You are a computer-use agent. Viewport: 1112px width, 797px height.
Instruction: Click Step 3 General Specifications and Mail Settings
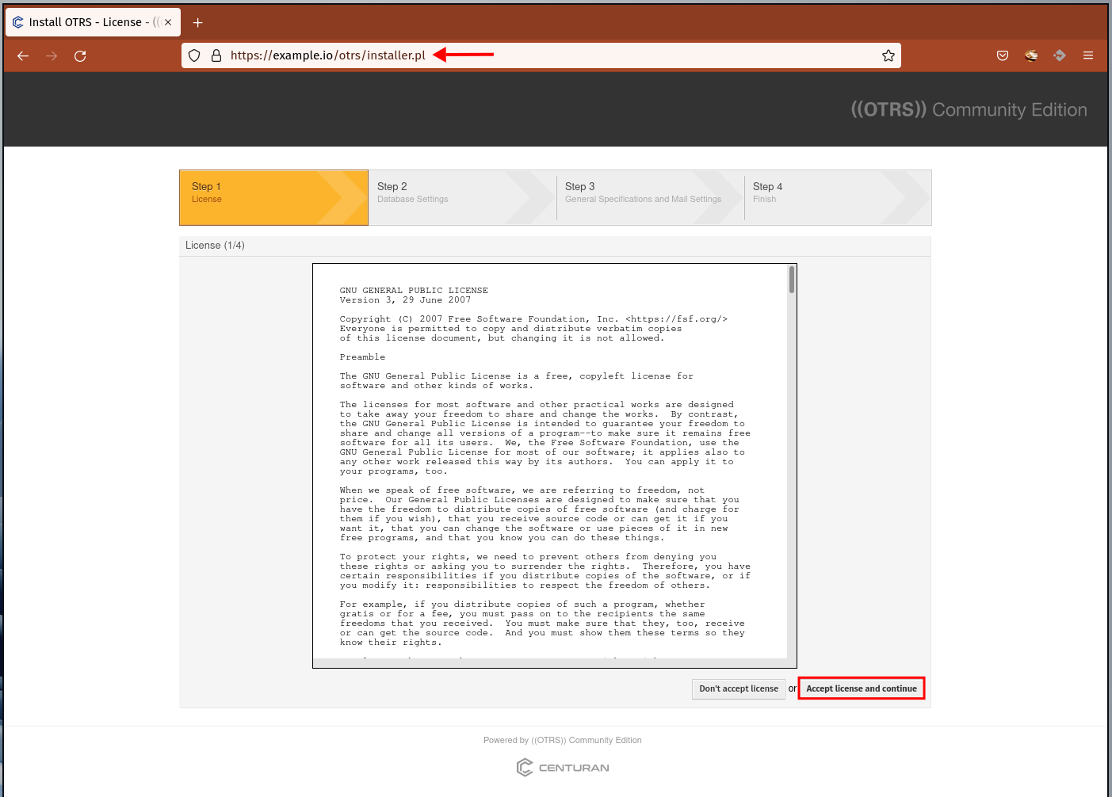click(649, 197)
